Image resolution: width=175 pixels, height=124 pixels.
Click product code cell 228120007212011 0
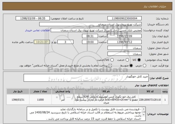point(150,100)
